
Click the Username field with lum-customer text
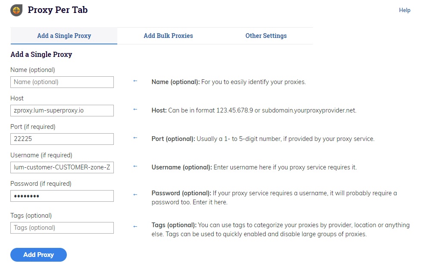pyautogui.click(x=62, y=167)
